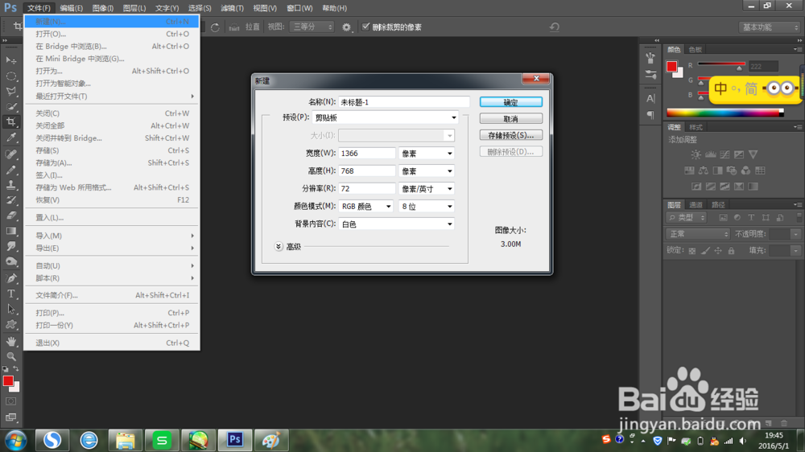
Task: Switch to the Paths tab
Action: tap(718, 205)
